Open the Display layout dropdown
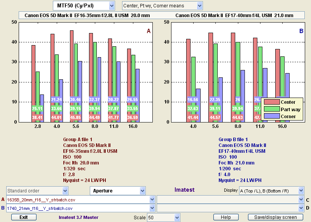The image size is (311, 222). tap(271, 191)
